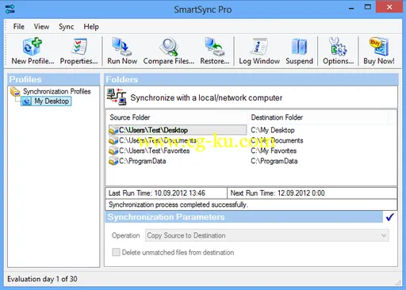Click the Source Folder column header

click(x=177, y=117)
